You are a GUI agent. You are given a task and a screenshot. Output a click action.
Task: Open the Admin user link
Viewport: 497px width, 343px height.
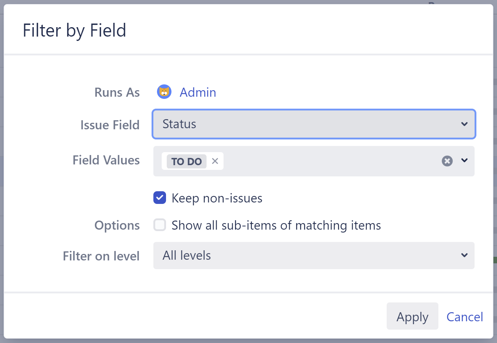(x=197, y=92)
